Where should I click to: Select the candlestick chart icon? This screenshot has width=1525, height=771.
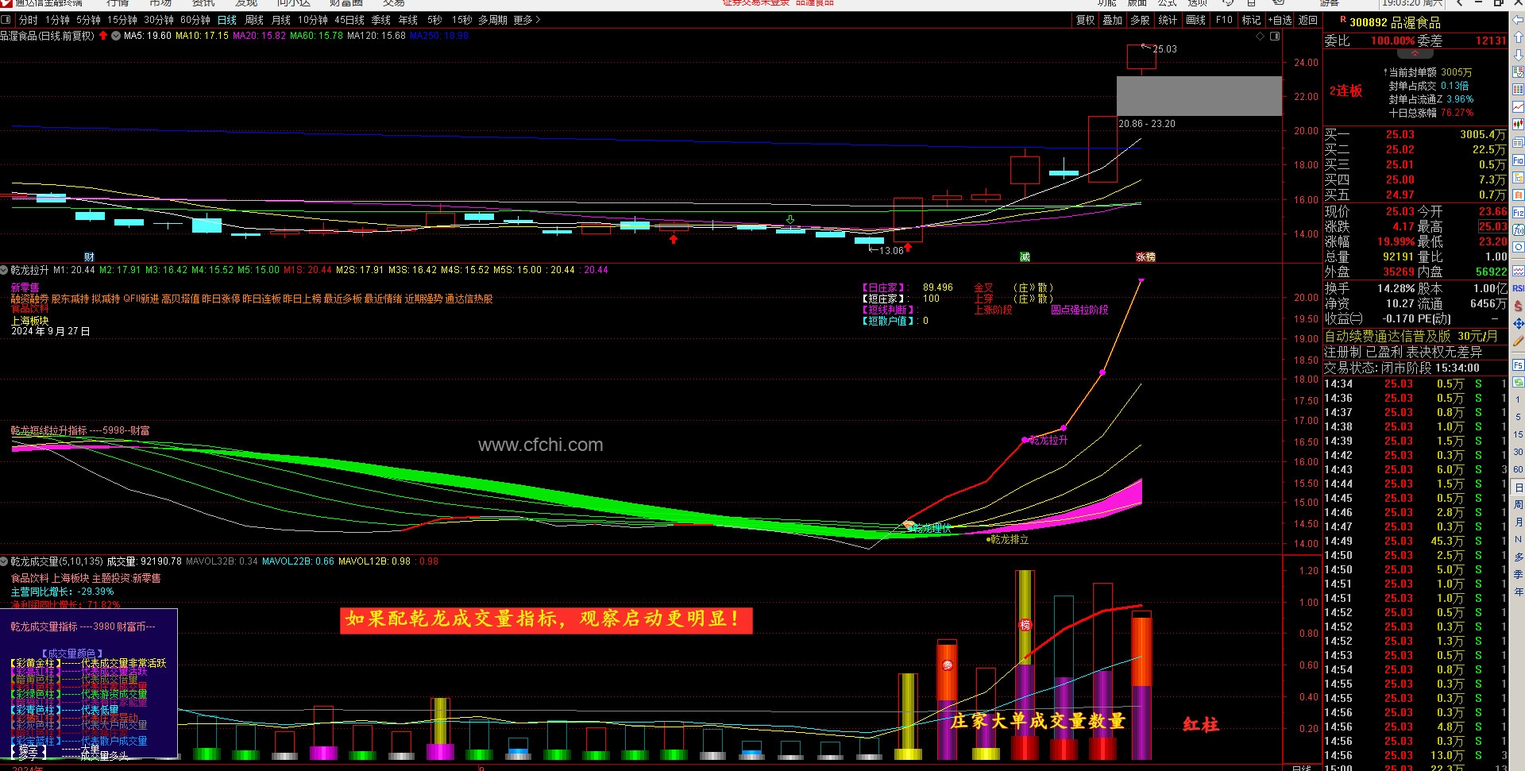[x=1518, y=125]
